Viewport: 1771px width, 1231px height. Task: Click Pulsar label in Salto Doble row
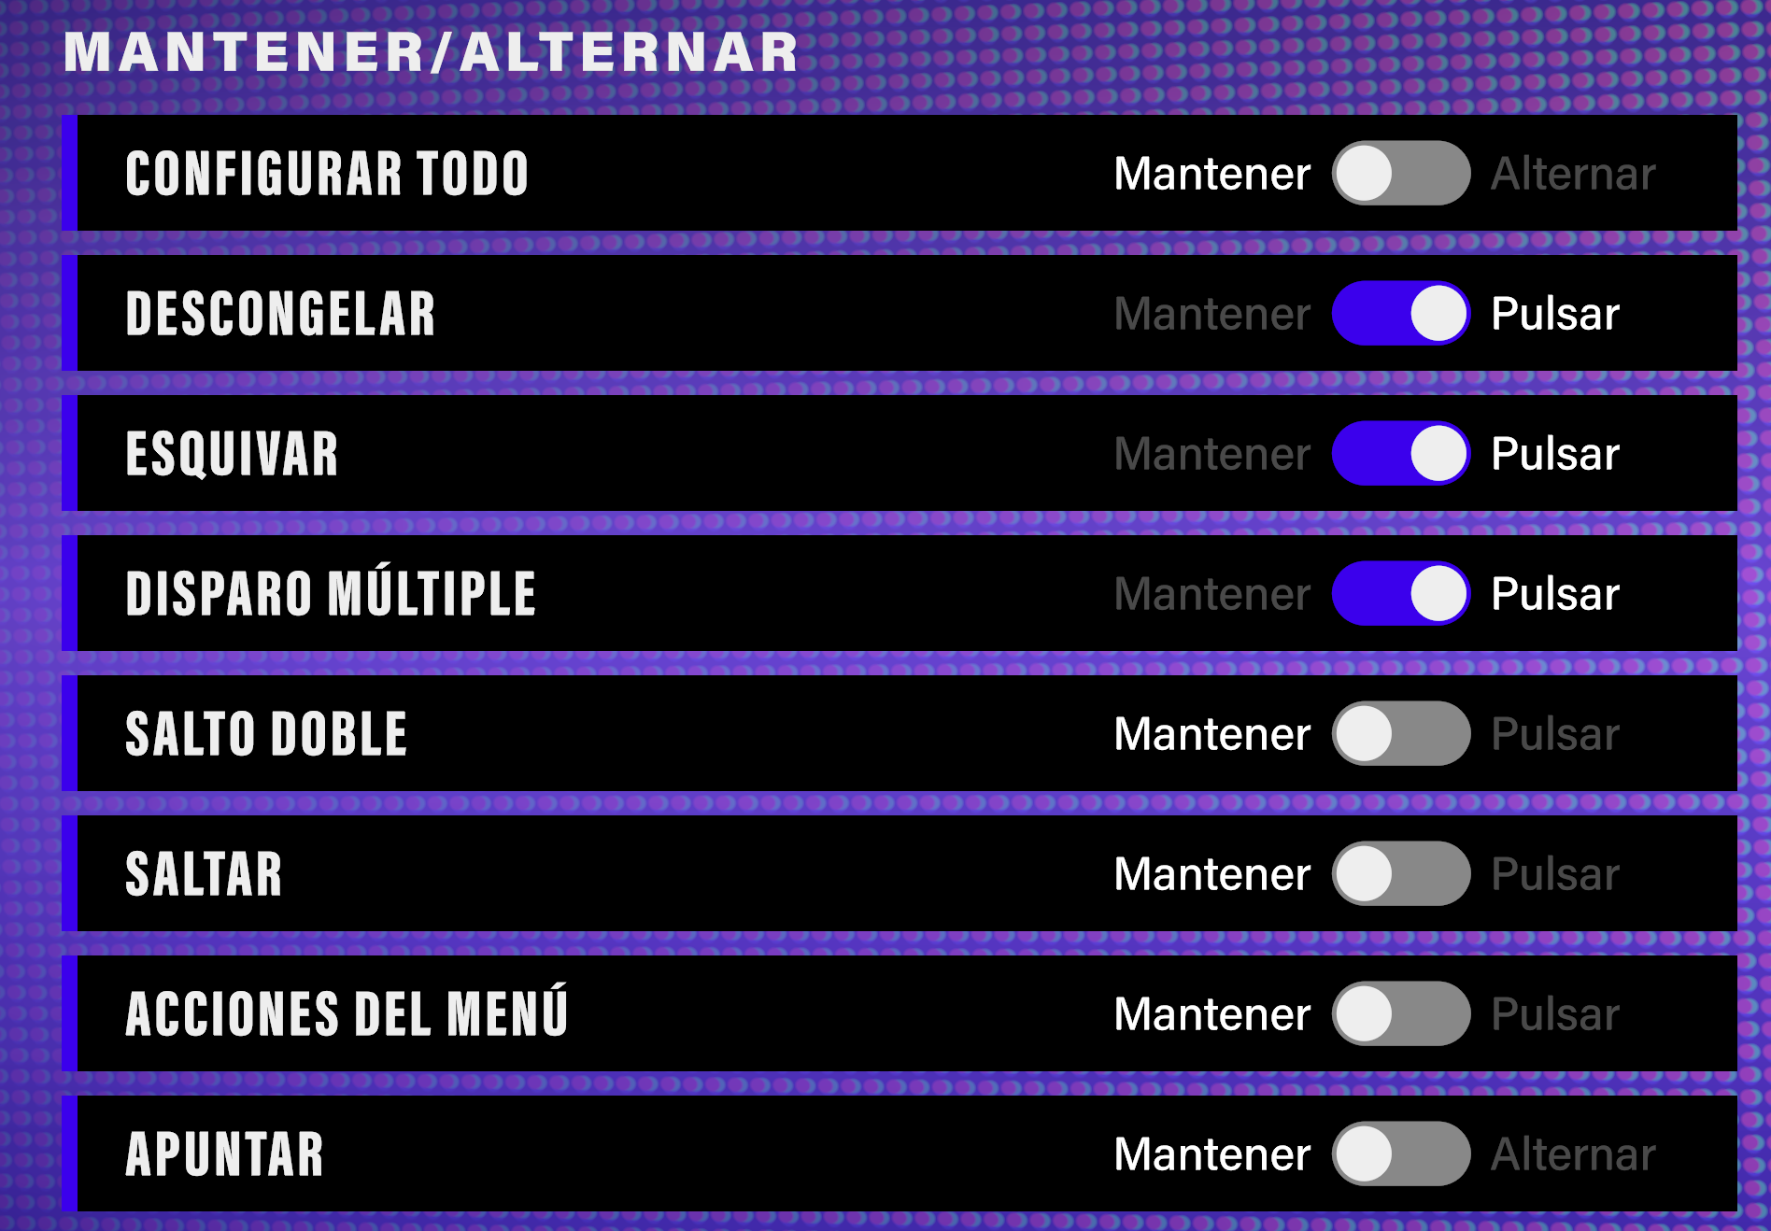point(1555,734)
